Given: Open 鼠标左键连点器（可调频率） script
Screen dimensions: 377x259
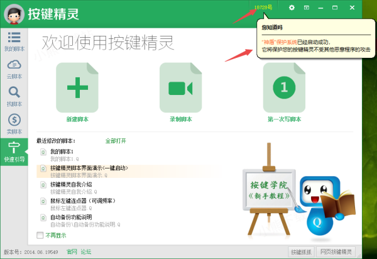Looking at the screenshot, I should pos(83,201).
